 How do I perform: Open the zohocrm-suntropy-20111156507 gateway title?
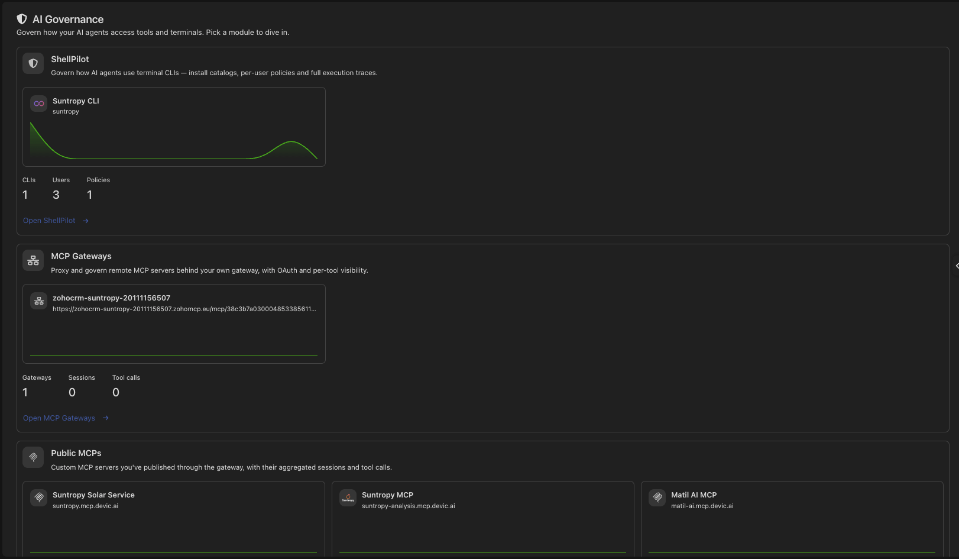[111, 298]
